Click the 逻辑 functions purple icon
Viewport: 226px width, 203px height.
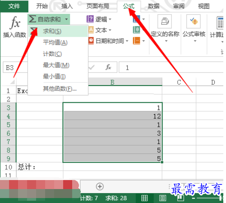(x=90, y=19)
